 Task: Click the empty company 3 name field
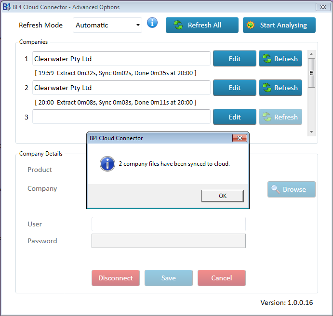[121, 117]
